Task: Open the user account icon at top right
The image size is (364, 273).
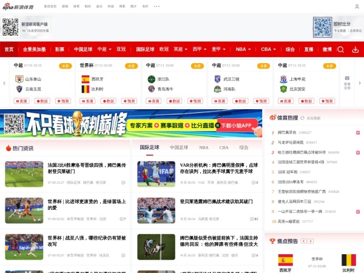Action: [x=357, y=7]
